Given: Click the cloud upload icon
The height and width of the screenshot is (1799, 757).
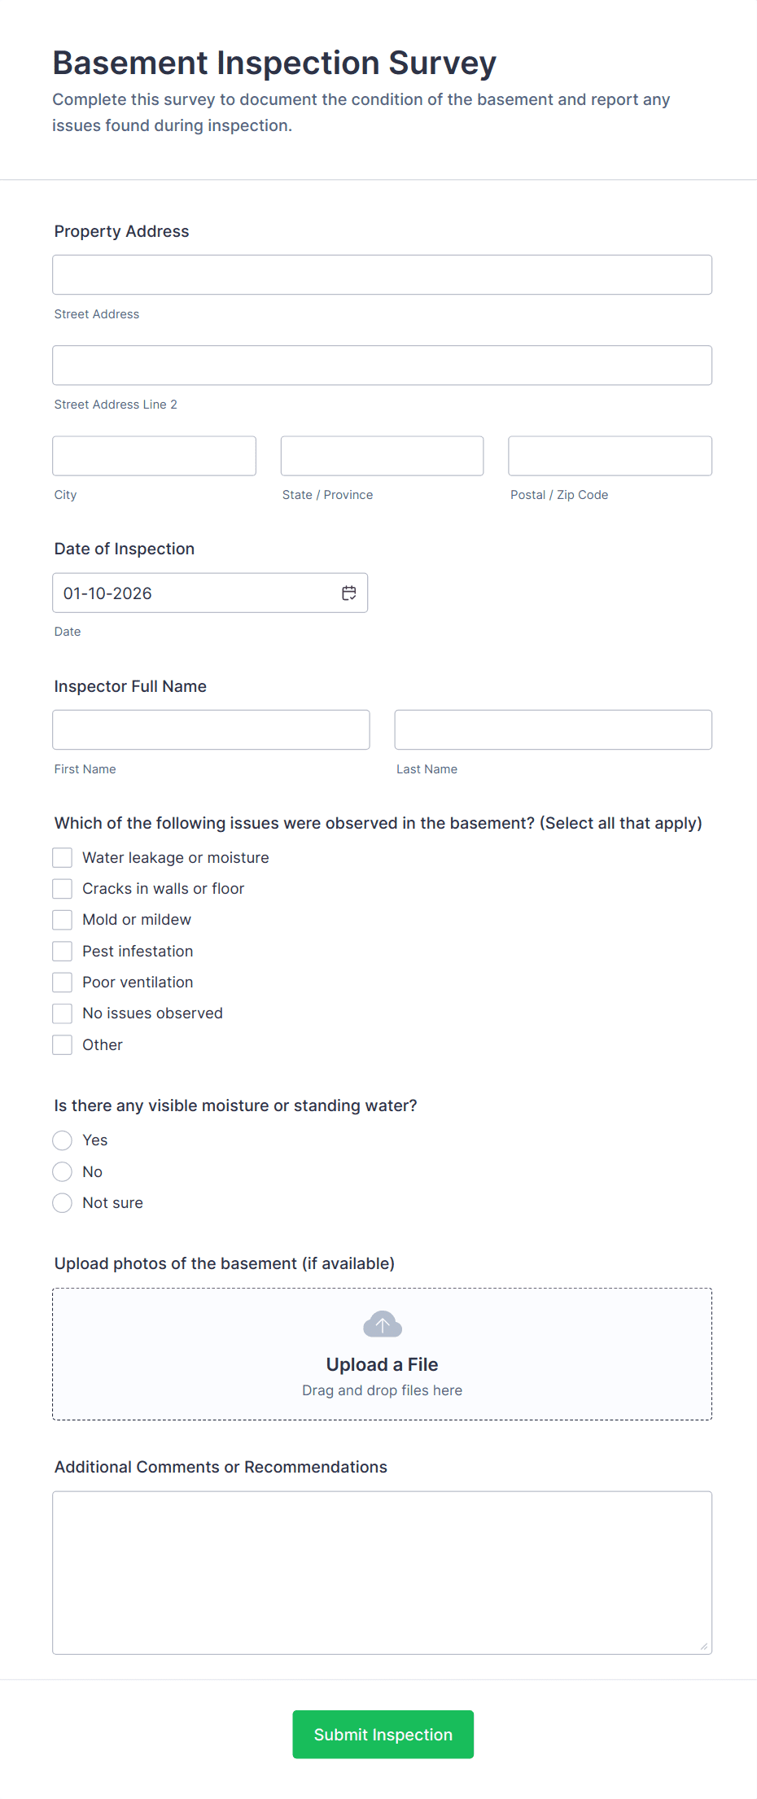Looking at the screenshot, I should pyautogui.click(x=383, y=1324).
